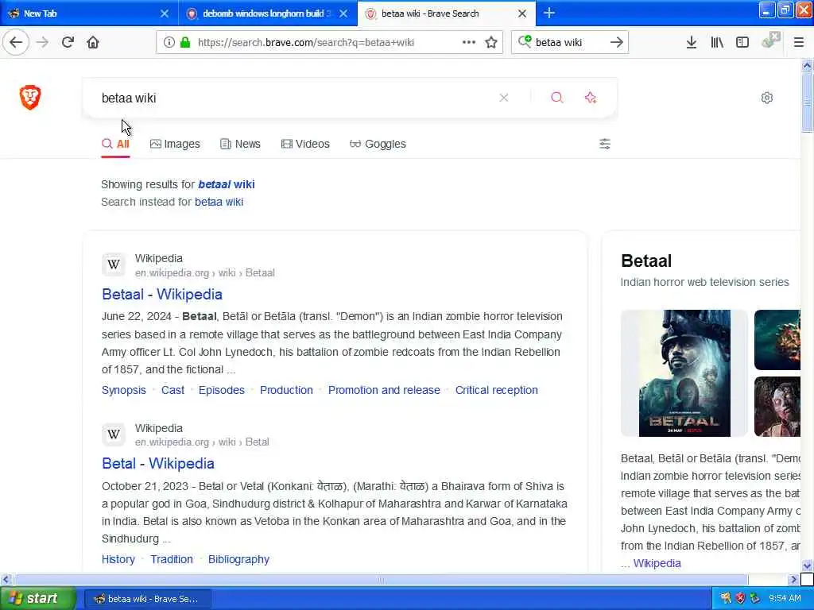The width and height of the screenshot is (814, 610).
Task: Close the New Tab tab
Action: tap(164, 14)
